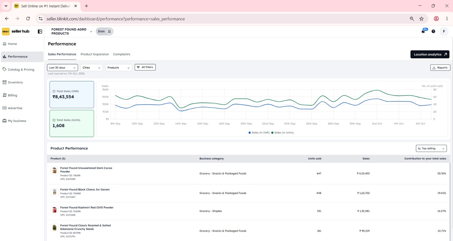The image size is (453, 241).
Task: Expand the Products filter dropdown
Action: click(119, 68)
